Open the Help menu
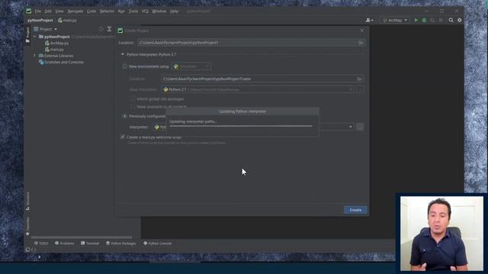 (x=174, y=11)
